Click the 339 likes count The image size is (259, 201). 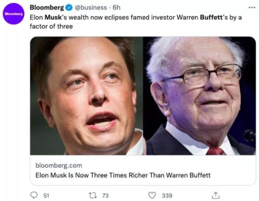point(167,196)
